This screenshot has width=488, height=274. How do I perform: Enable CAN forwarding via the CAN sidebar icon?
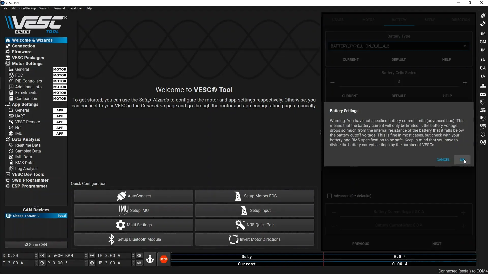click(x=483, y=142)
